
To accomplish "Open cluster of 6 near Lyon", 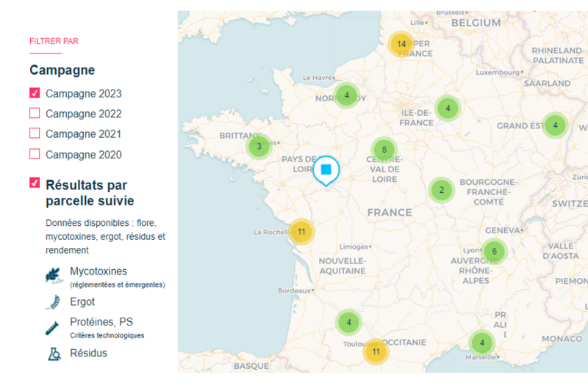I will pyautogui.click(x=494, y=252).
